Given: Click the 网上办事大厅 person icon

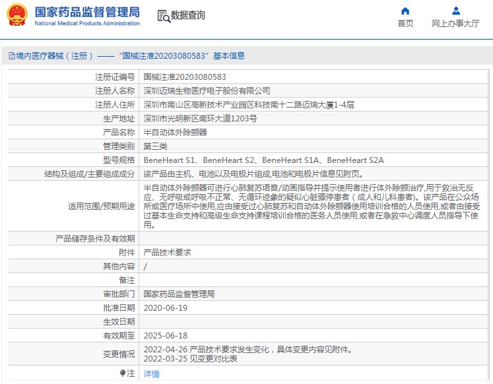Looking at the screenshot, I should pos(456,11).
